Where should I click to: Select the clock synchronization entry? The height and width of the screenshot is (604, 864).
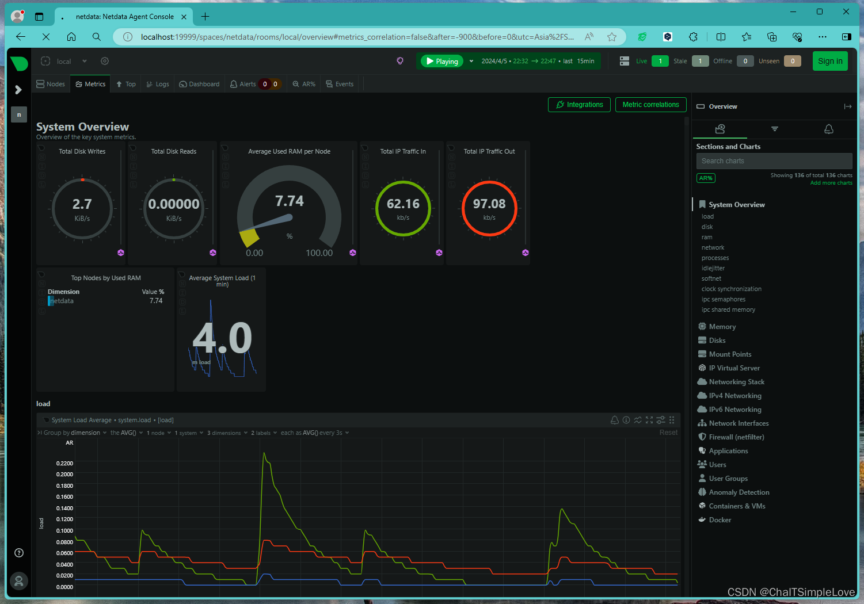[x=732, y=289]
